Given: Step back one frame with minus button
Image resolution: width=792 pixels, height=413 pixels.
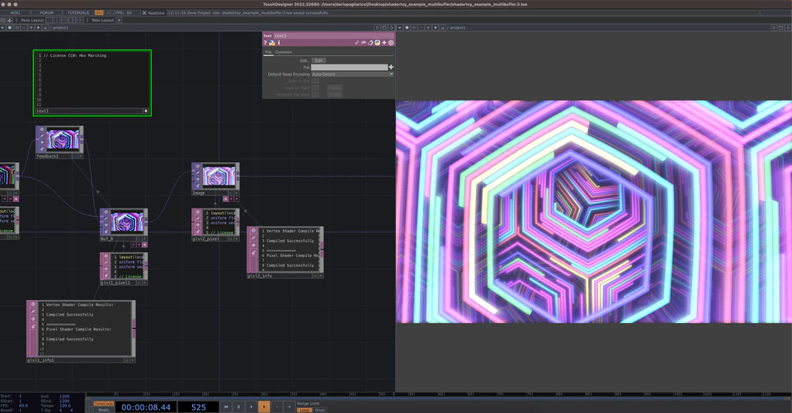Looking at the screenshot, I should (277, 406).
